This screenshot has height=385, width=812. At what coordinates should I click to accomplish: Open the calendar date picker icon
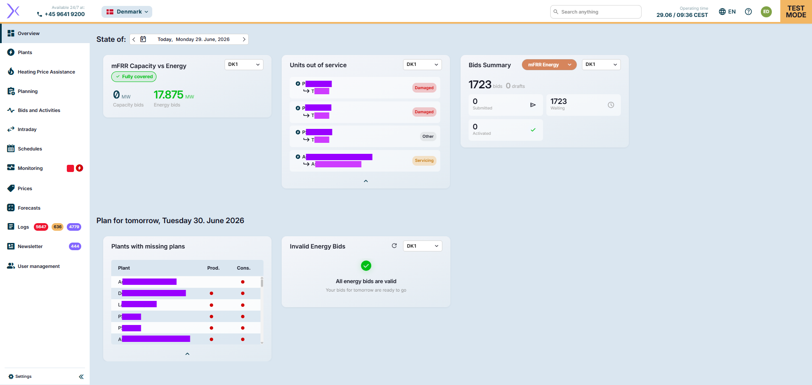143,39
